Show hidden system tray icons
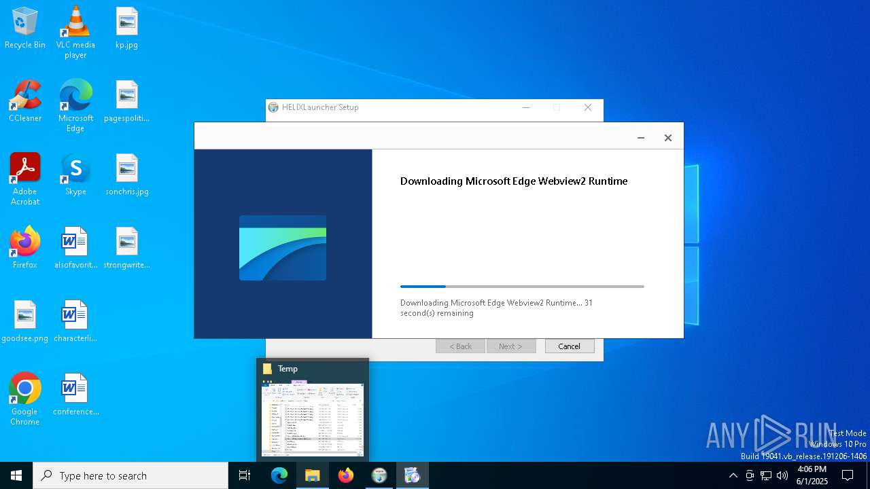The width and height of the screenshot is (870, 489). click(733, 475)
